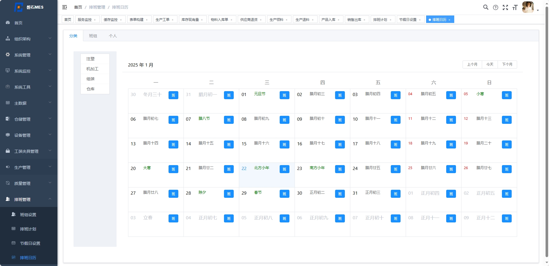Screen dimensions: 549x266
Task: Open 排班计划 in the sidebar
Action: pos(29,229)
